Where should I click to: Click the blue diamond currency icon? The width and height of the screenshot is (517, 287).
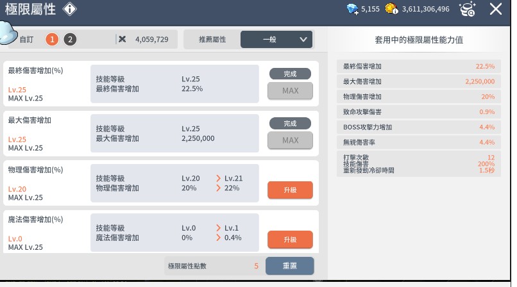tap(352, 9)
